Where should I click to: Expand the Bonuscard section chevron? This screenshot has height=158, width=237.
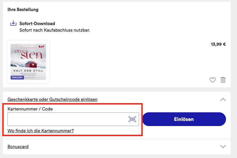(223, 146)
